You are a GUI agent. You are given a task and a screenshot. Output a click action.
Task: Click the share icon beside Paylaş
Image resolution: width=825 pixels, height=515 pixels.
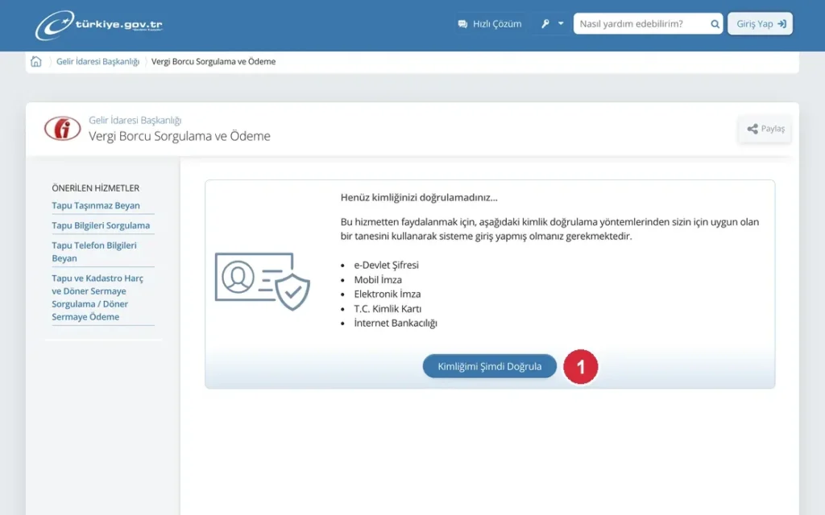pos(752,129)
